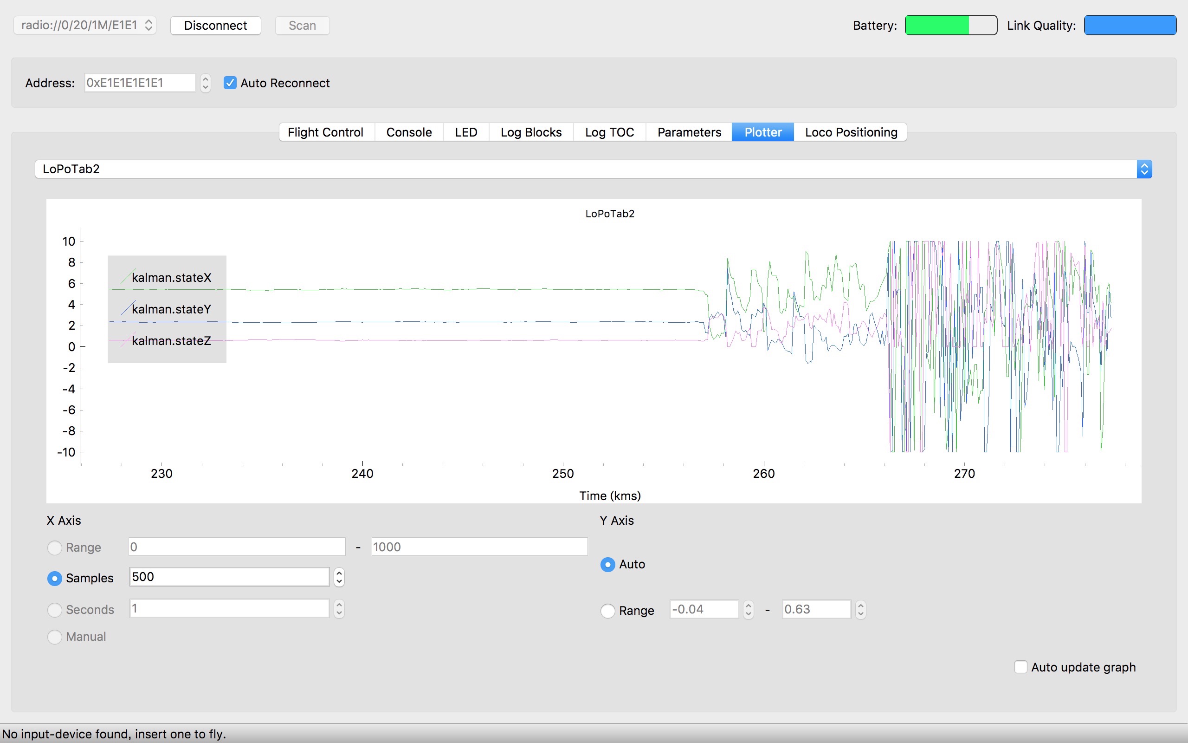The height and width of the screenshot is (743, 1188).
Task: Click the Y Axis range minimum stepper
Action: pos(748,609)
